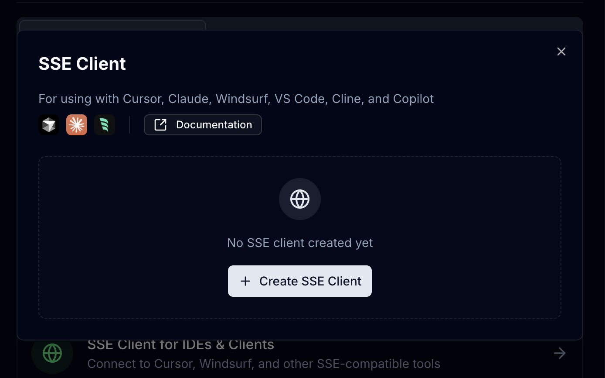The height and width of the screenshot is (378, 605).
Task: Click the green Windsurf icon
Action: [x=105, y=125]
